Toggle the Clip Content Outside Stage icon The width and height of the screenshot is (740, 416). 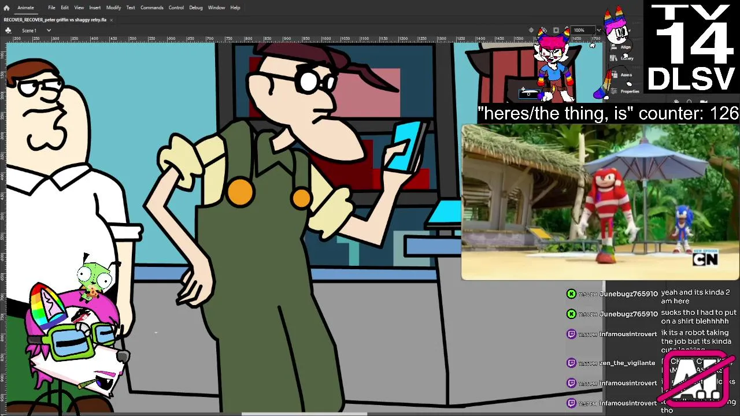click(556, 30)
